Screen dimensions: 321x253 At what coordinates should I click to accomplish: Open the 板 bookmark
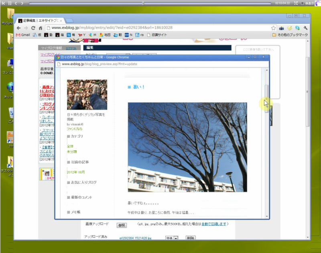tap(37, 35)
